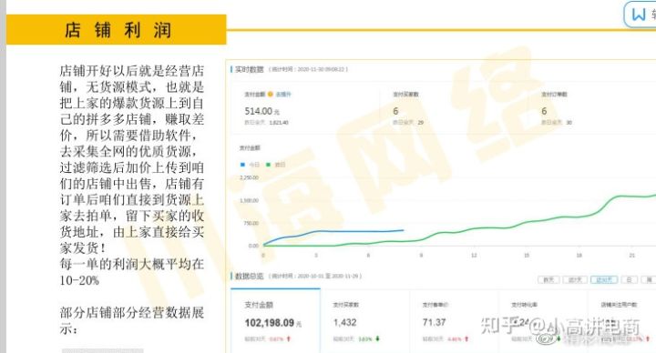Click yesterday's full-day amount 1,821.40
Viewport: 656px width, 353px height.
point(279,123)
